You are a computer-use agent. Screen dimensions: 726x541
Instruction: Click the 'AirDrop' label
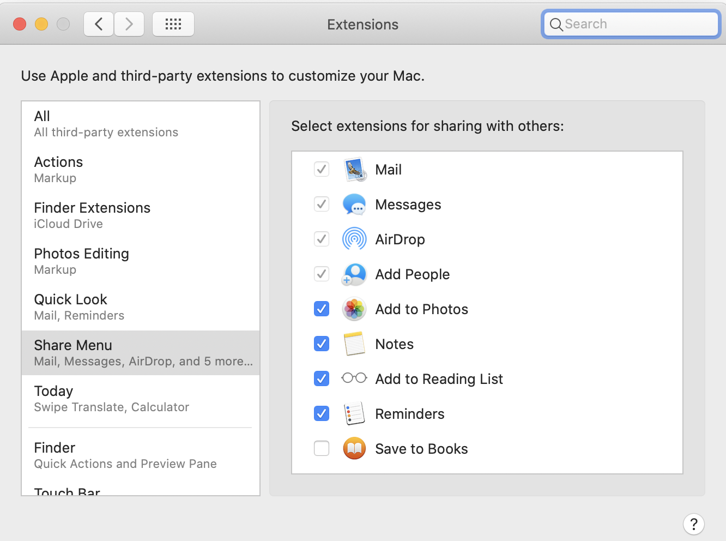[x=400, y=239]
